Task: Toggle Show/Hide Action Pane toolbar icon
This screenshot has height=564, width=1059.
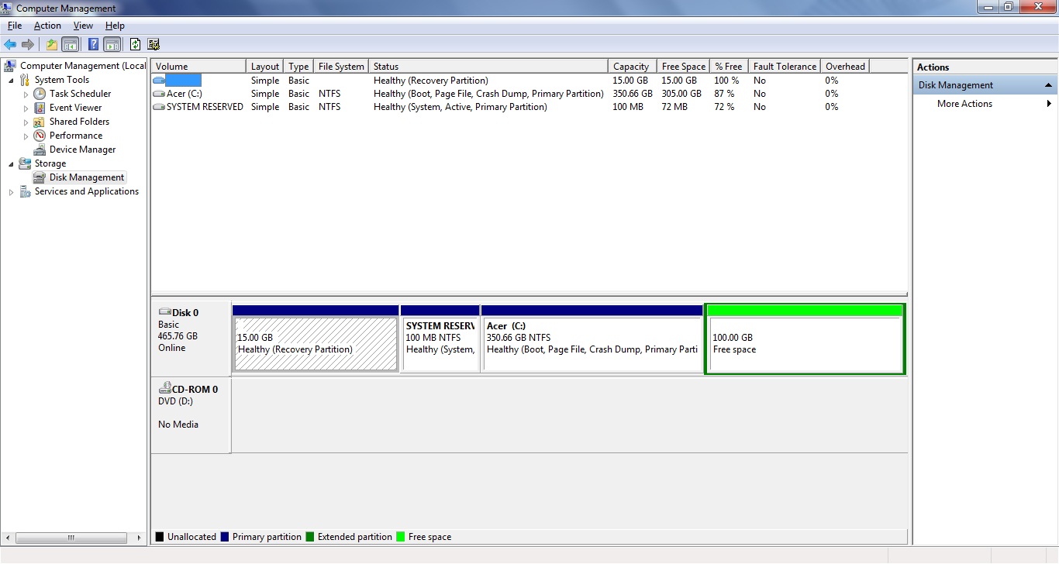Action: (112, 44)
